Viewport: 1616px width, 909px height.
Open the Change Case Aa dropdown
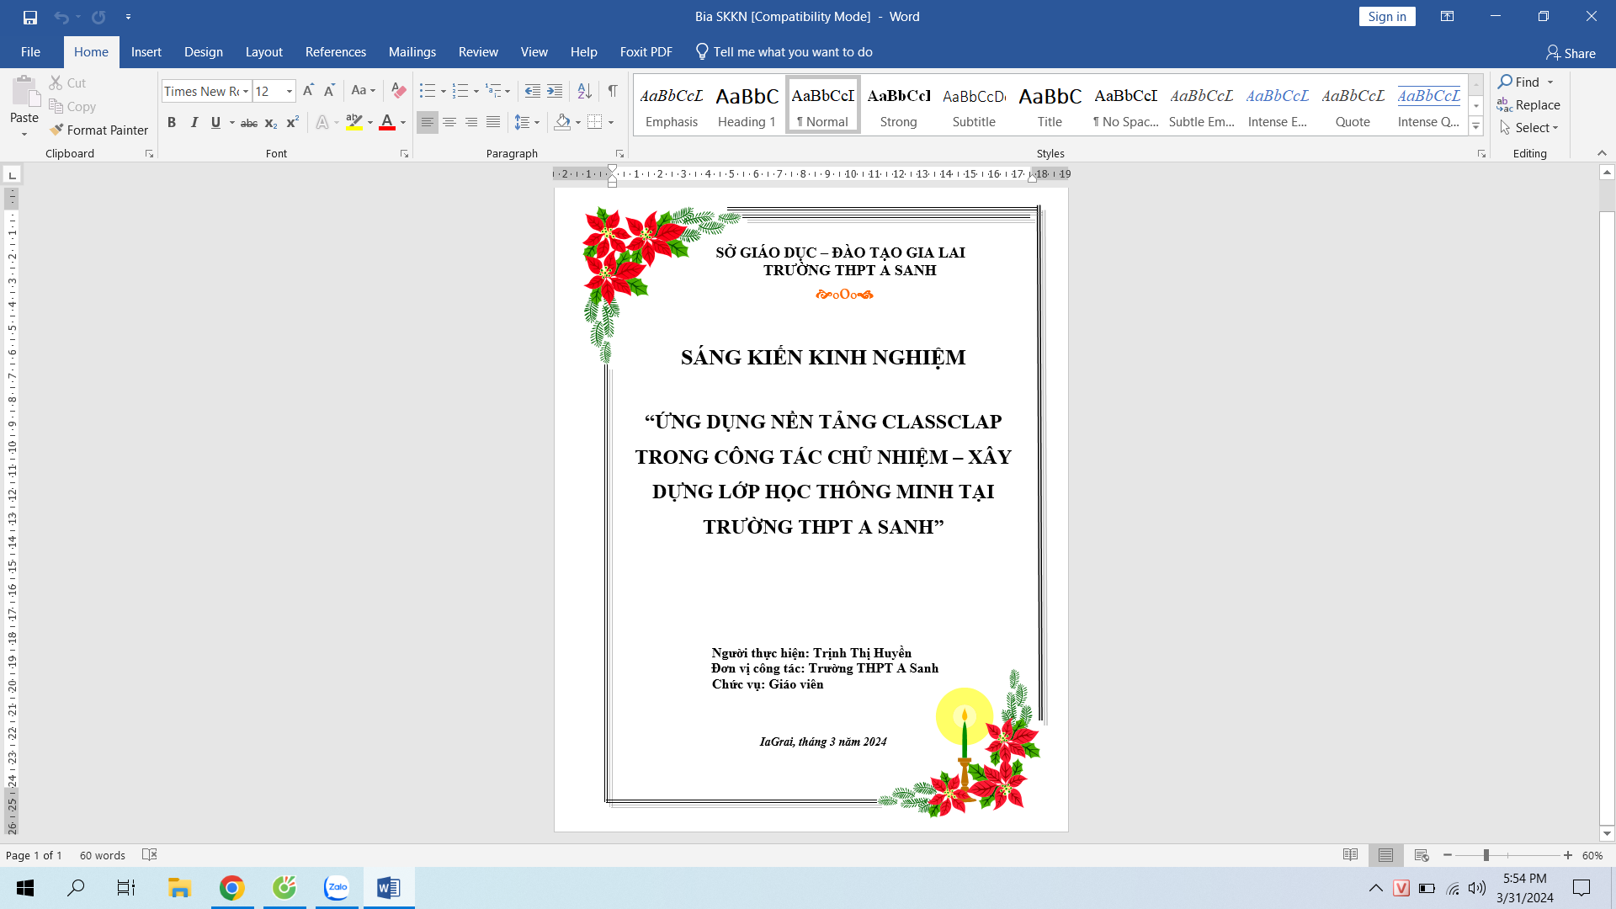tap(364, 91)
